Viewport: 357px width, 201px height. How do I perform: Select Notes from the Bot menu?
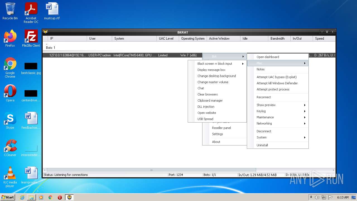point(278,69)
